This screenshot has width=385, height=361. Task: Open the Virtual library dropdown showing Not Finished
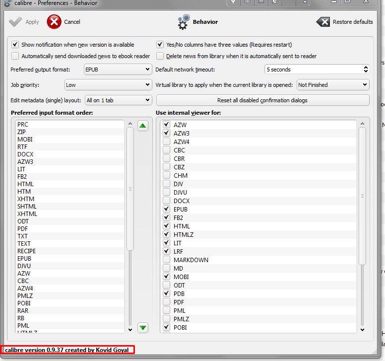(333, 85)
